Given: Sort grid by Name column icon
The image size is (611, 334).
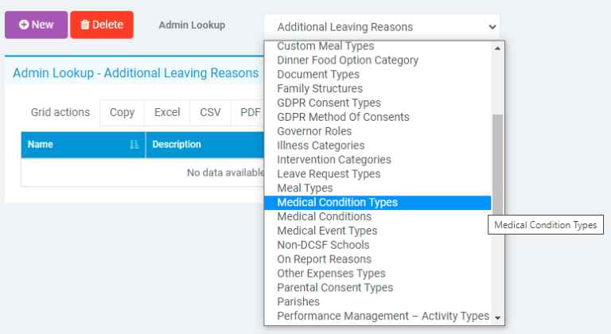Looking at the screenshot, I should [133, 145].
